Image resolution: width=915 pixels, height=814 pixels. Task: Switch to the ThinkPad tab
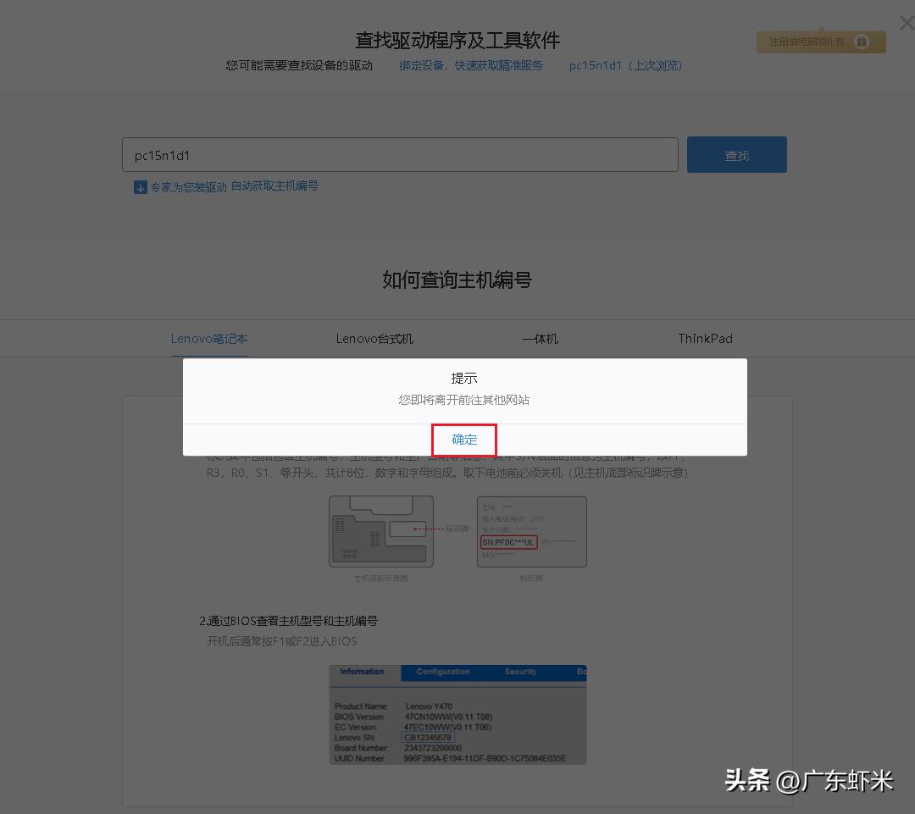(x=705, y=339)
